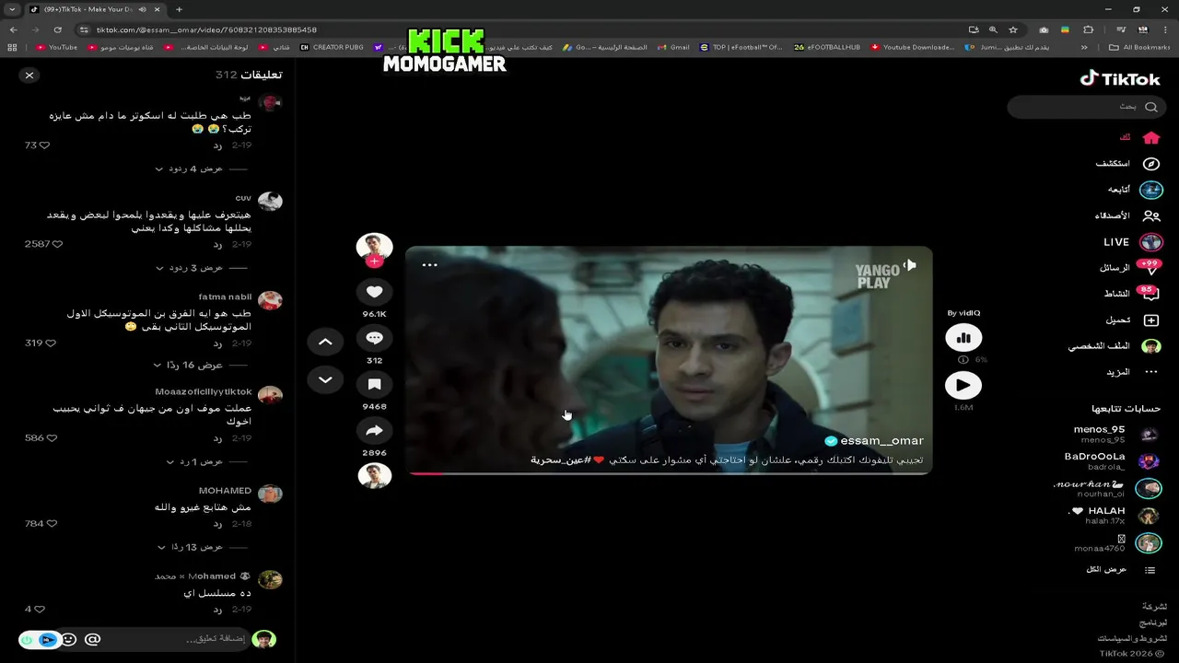Like the video using the heart icon
Viewport: 1179px width, 663px height.
point(374,292)
